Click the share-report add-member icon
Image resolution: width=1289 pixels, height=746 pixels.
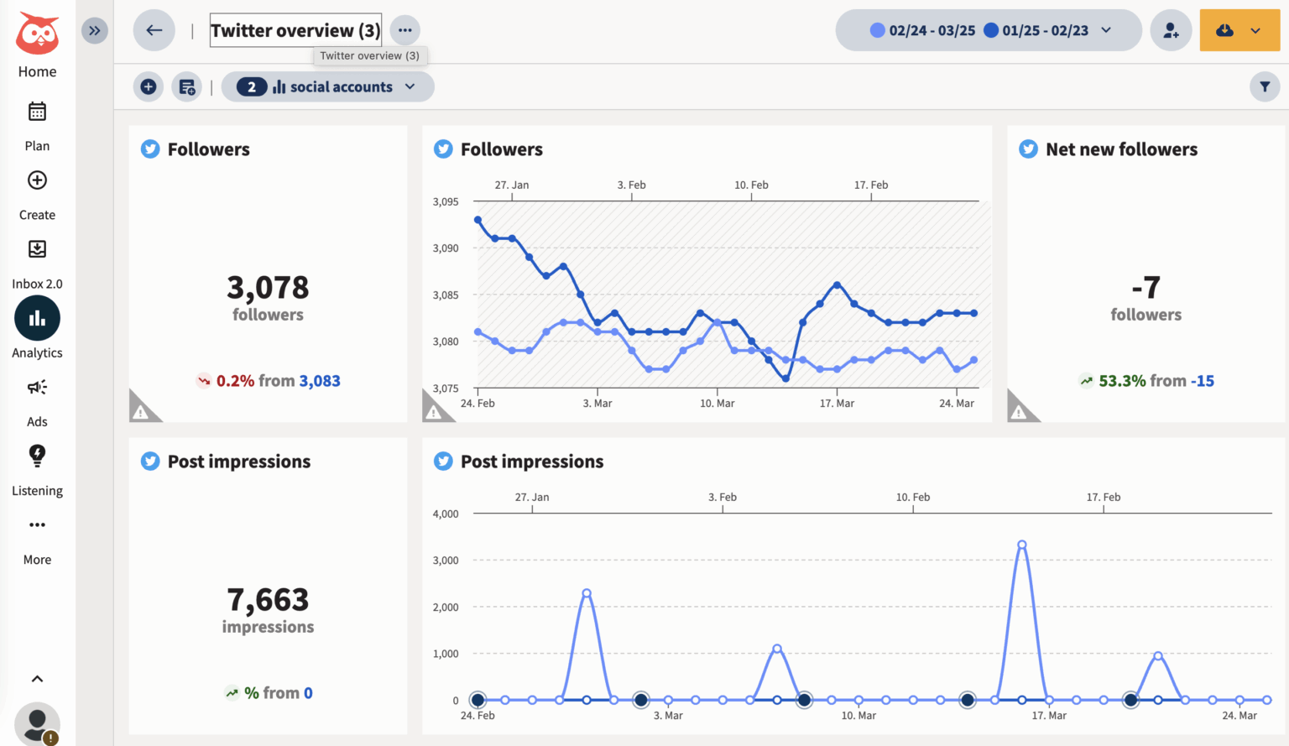click(1171, 29)
